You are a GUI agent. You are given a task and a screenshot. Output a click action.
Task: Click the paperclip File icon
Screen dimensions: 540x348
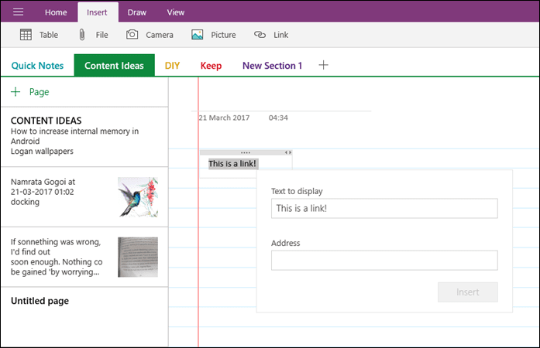coord(82,35)
